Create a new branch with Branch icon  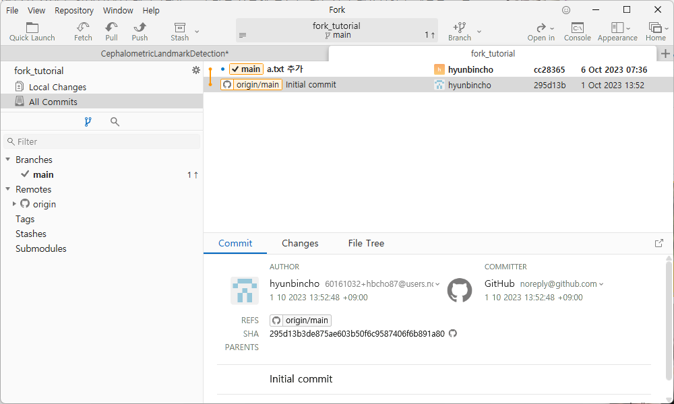(x=460, y=32)
